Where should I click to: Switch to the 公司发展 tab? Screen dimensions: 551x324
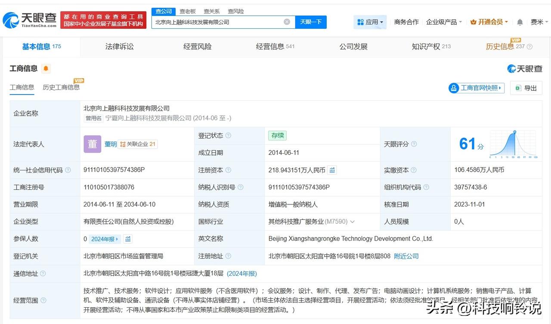353,46
